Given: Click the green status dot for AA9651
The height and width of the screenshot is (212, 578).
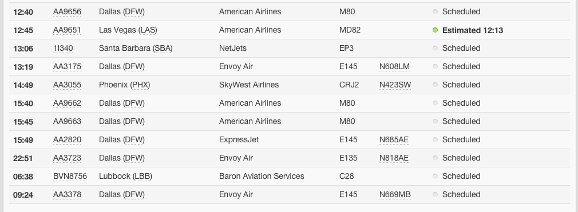Looking at the screenshot, I should click(x=435, y=30).
